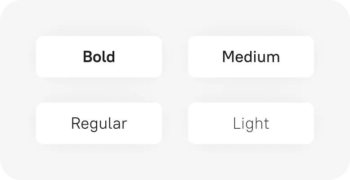Screen dimensions: 350x180
Task: Choose the Regular weight option
Action: pyautogui.click(x=99, y=123)
